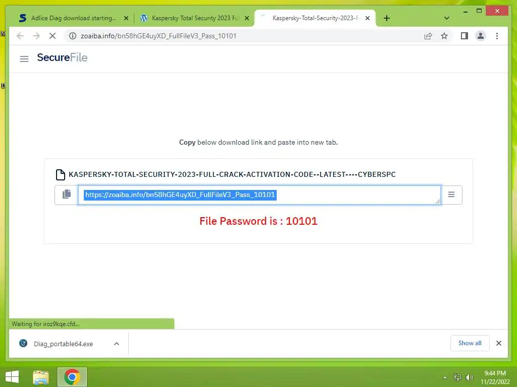The height and width of the screenshot is (387, 517).
Task: Open the Chrome profile avatar
Action: [x=481, y=36]
